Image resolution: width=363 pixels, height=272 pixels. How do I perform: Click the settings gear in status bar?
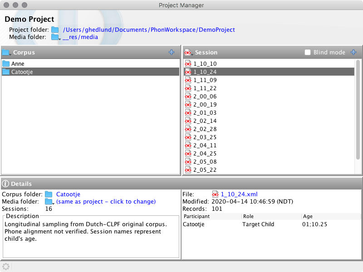pyautogui.click(x=6, y=266)
